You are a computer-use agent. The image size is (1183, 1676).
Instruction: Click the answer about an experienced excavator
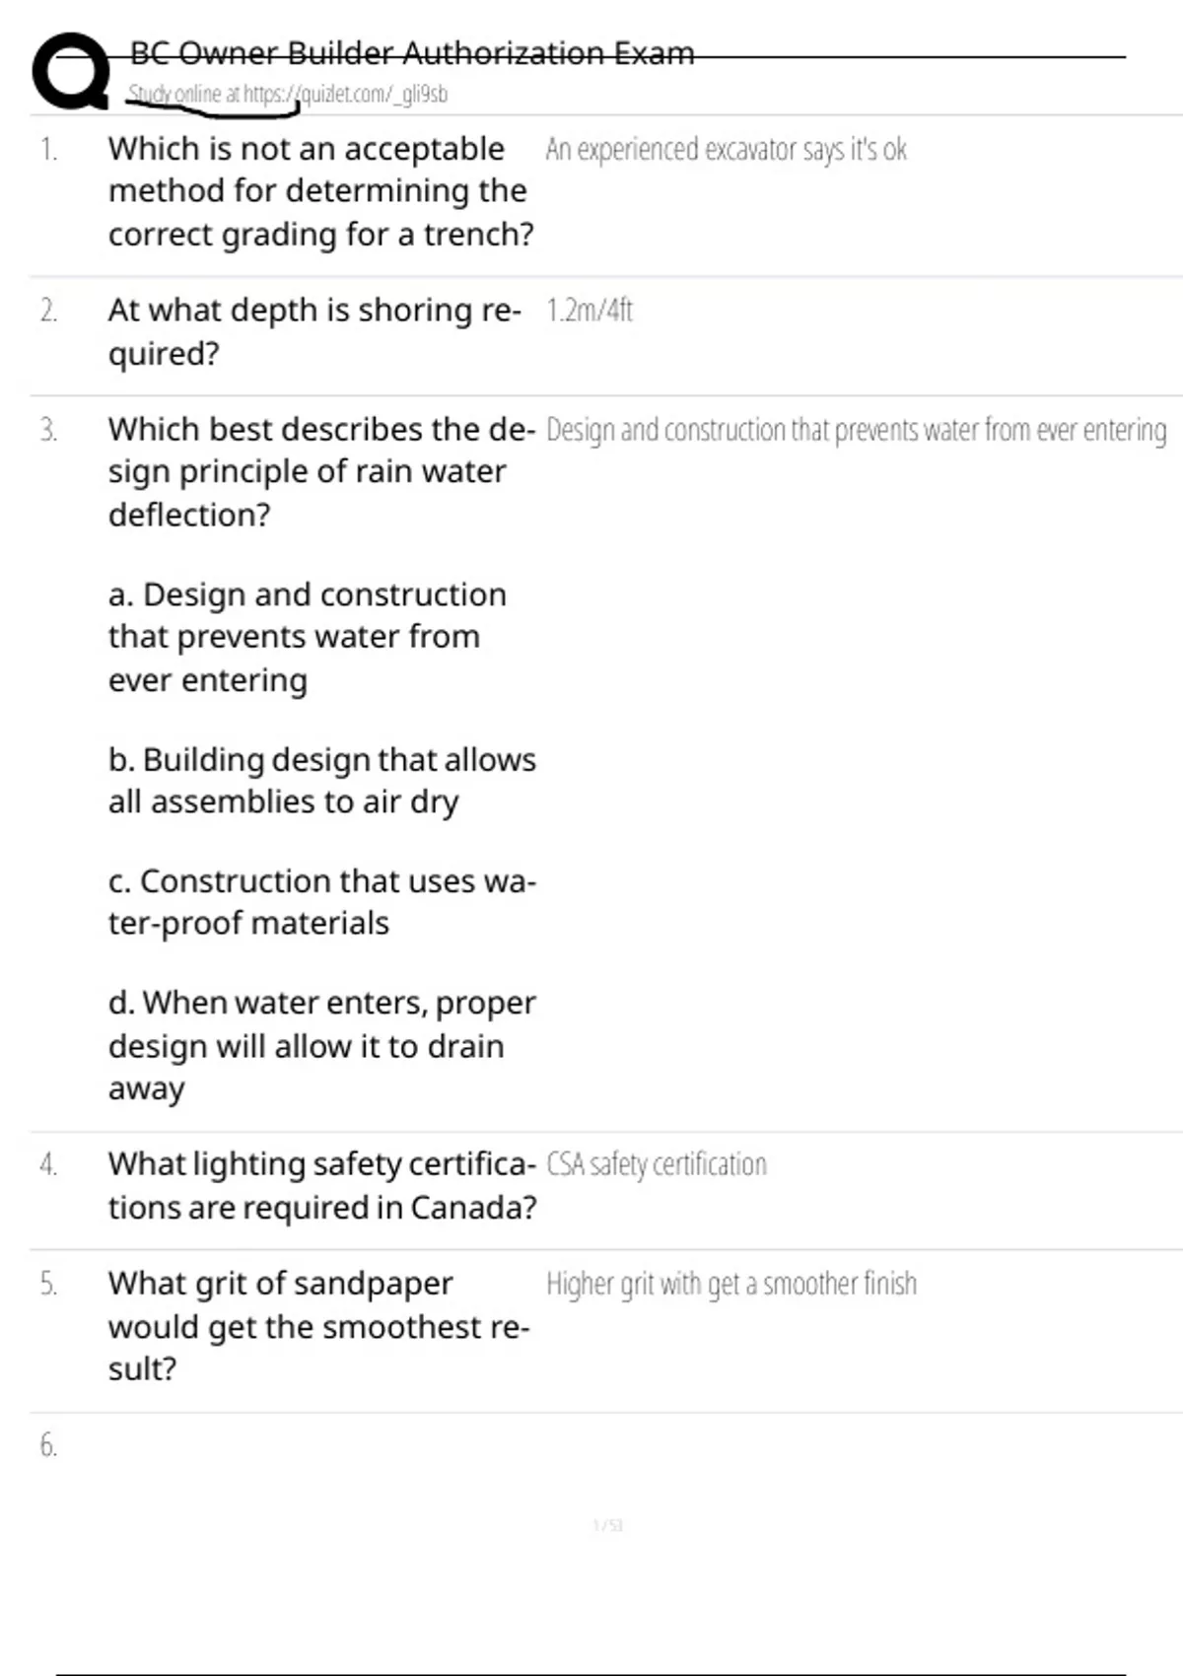pyautogui.click(x=726, y=150)
